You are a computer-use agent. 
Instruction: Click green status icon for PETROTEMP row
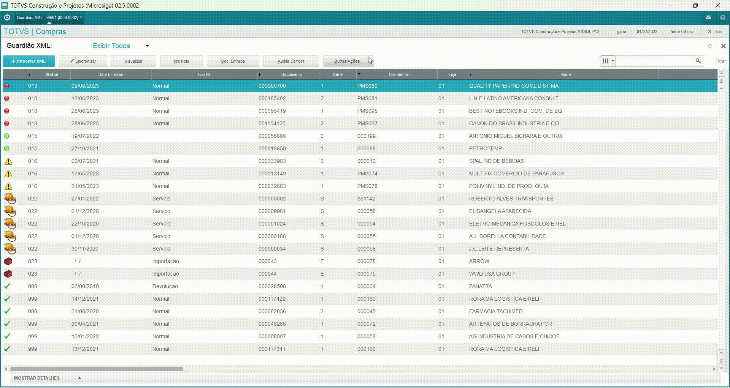tap(6, 149)
